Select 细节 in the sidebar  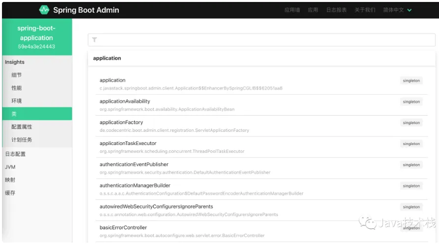coord(17,75)
